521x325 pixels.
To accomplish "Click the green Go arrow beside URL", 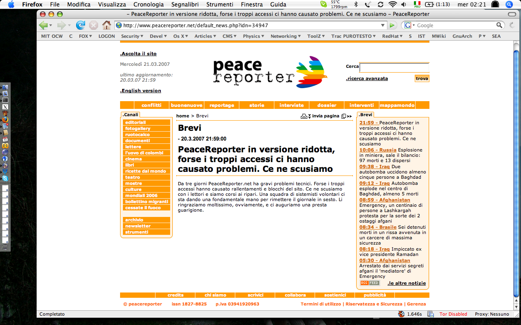I will point(392,25).
